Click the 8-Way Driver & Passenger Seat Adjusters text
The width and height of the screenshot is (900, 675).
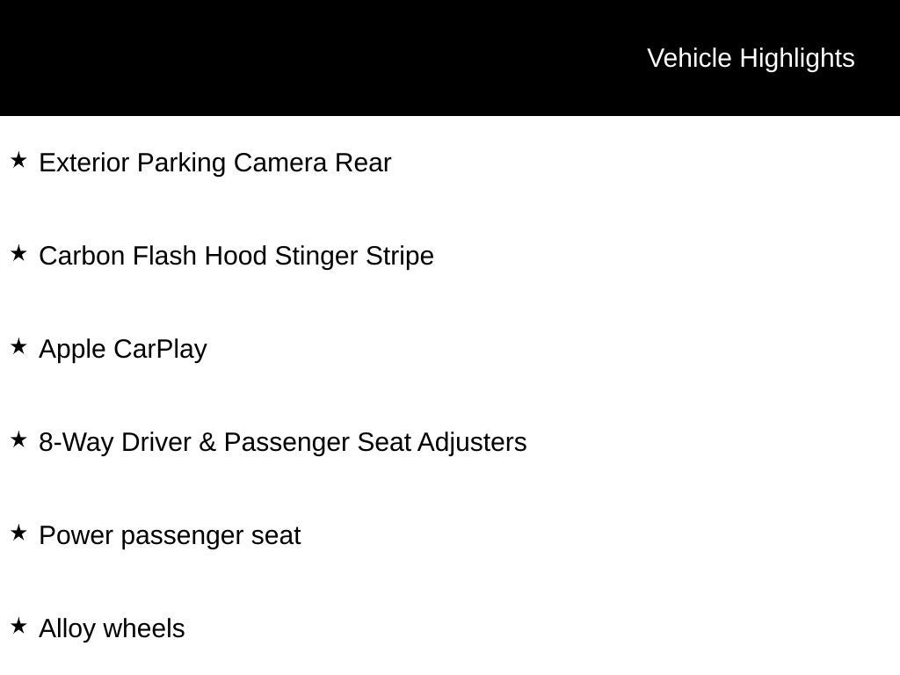[282, 442]
